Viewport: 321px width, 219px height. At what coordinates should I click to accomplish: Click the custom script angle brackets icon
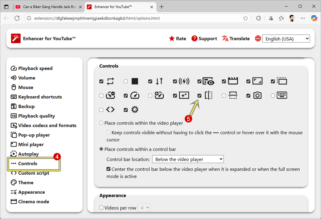[110, 110]
